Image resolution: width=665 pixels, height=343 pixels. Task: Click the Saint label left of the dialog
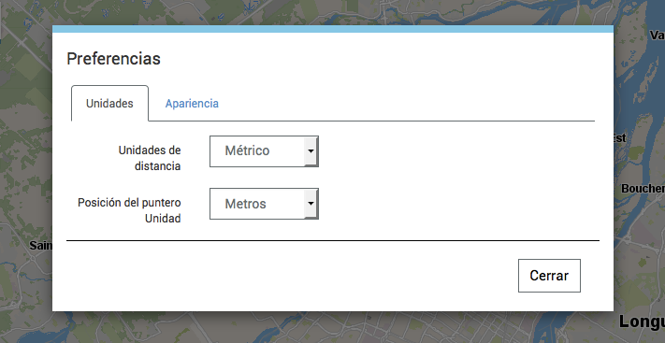(41, 246)
